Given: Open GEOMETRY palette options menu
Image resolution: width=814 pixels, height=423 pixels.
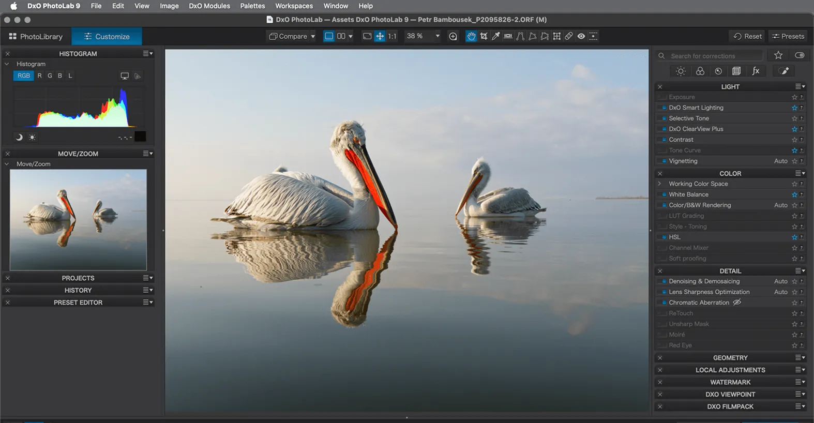Looking at the screenshot, I should pos(800,358).
